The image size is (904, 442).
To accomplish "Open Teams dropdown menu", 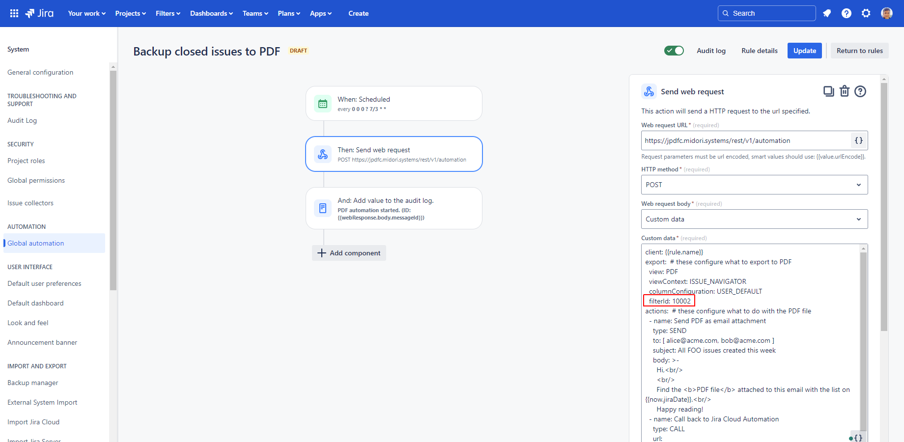I will pyautogui.click(x=255, y=13).
